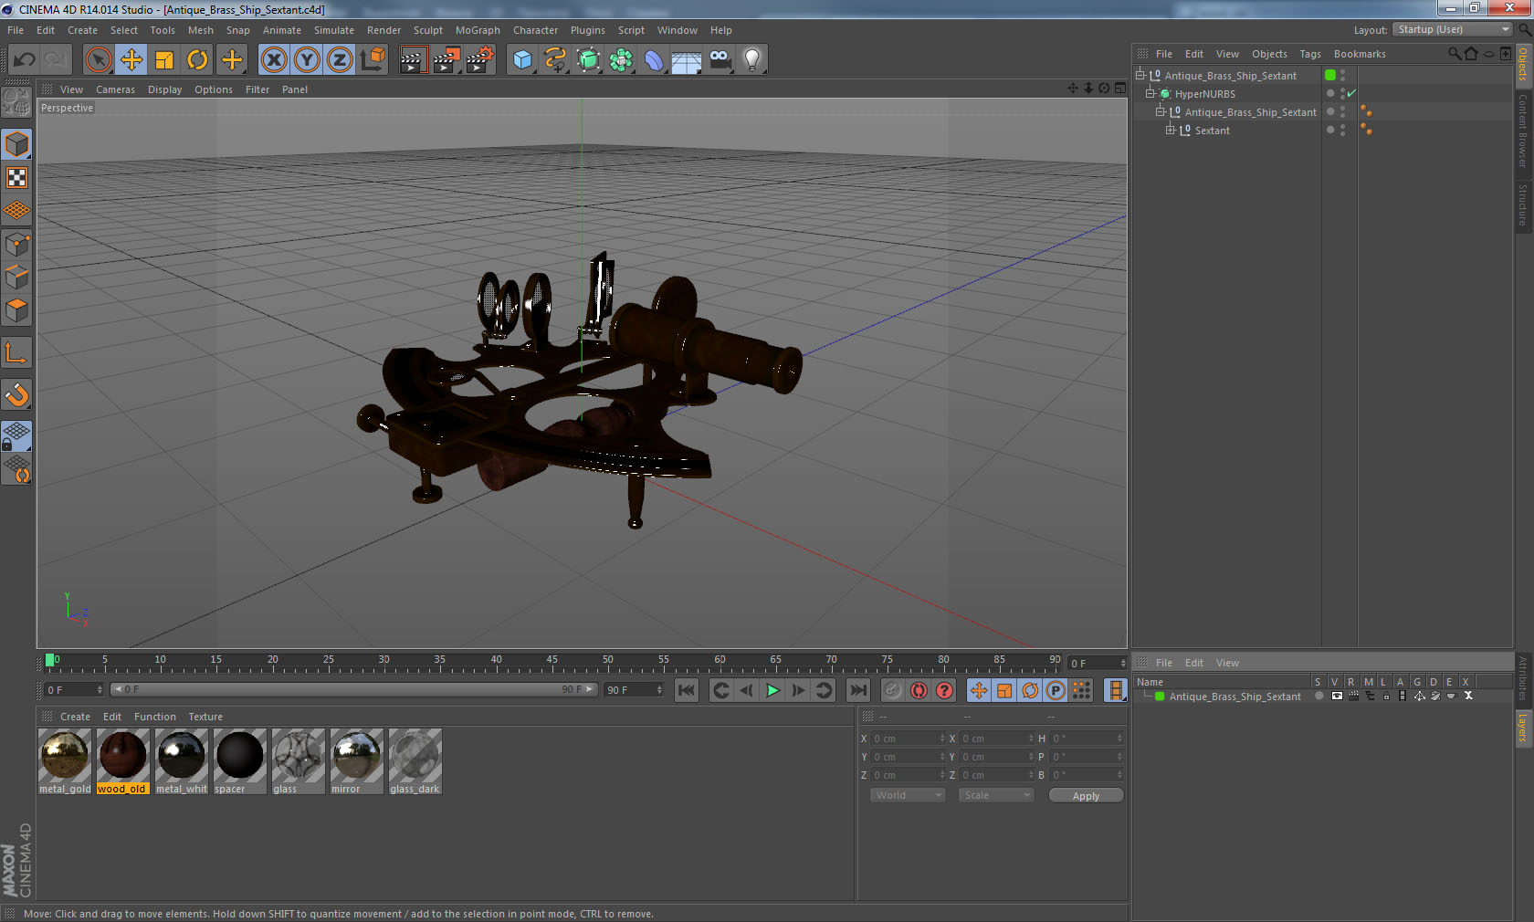Add a camera object
The height and width of the screenshot is (922, 1534).
tap(720, 60)
